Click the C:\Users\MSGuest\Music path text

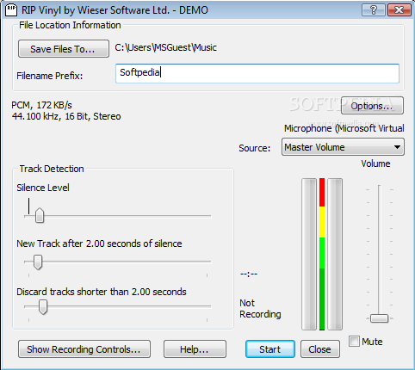[x=166, y=47]
